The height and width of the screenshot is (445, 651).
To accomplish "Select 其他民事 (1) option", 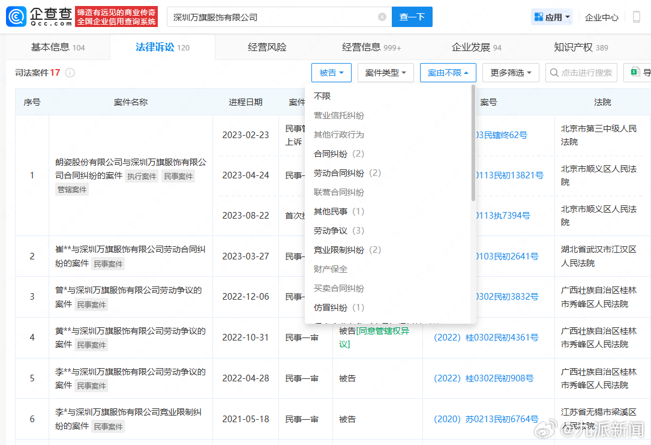I will click(x=339, y=211).
